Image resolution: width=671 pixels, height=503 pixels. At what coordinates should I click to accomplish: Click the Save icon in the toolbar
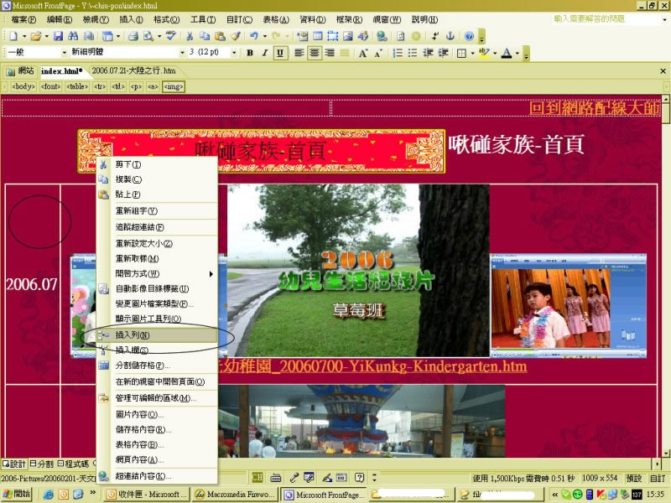[58, 36]
